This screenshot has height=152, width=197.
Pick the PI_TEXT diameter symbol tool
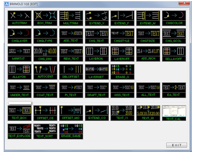pos(71,90)
